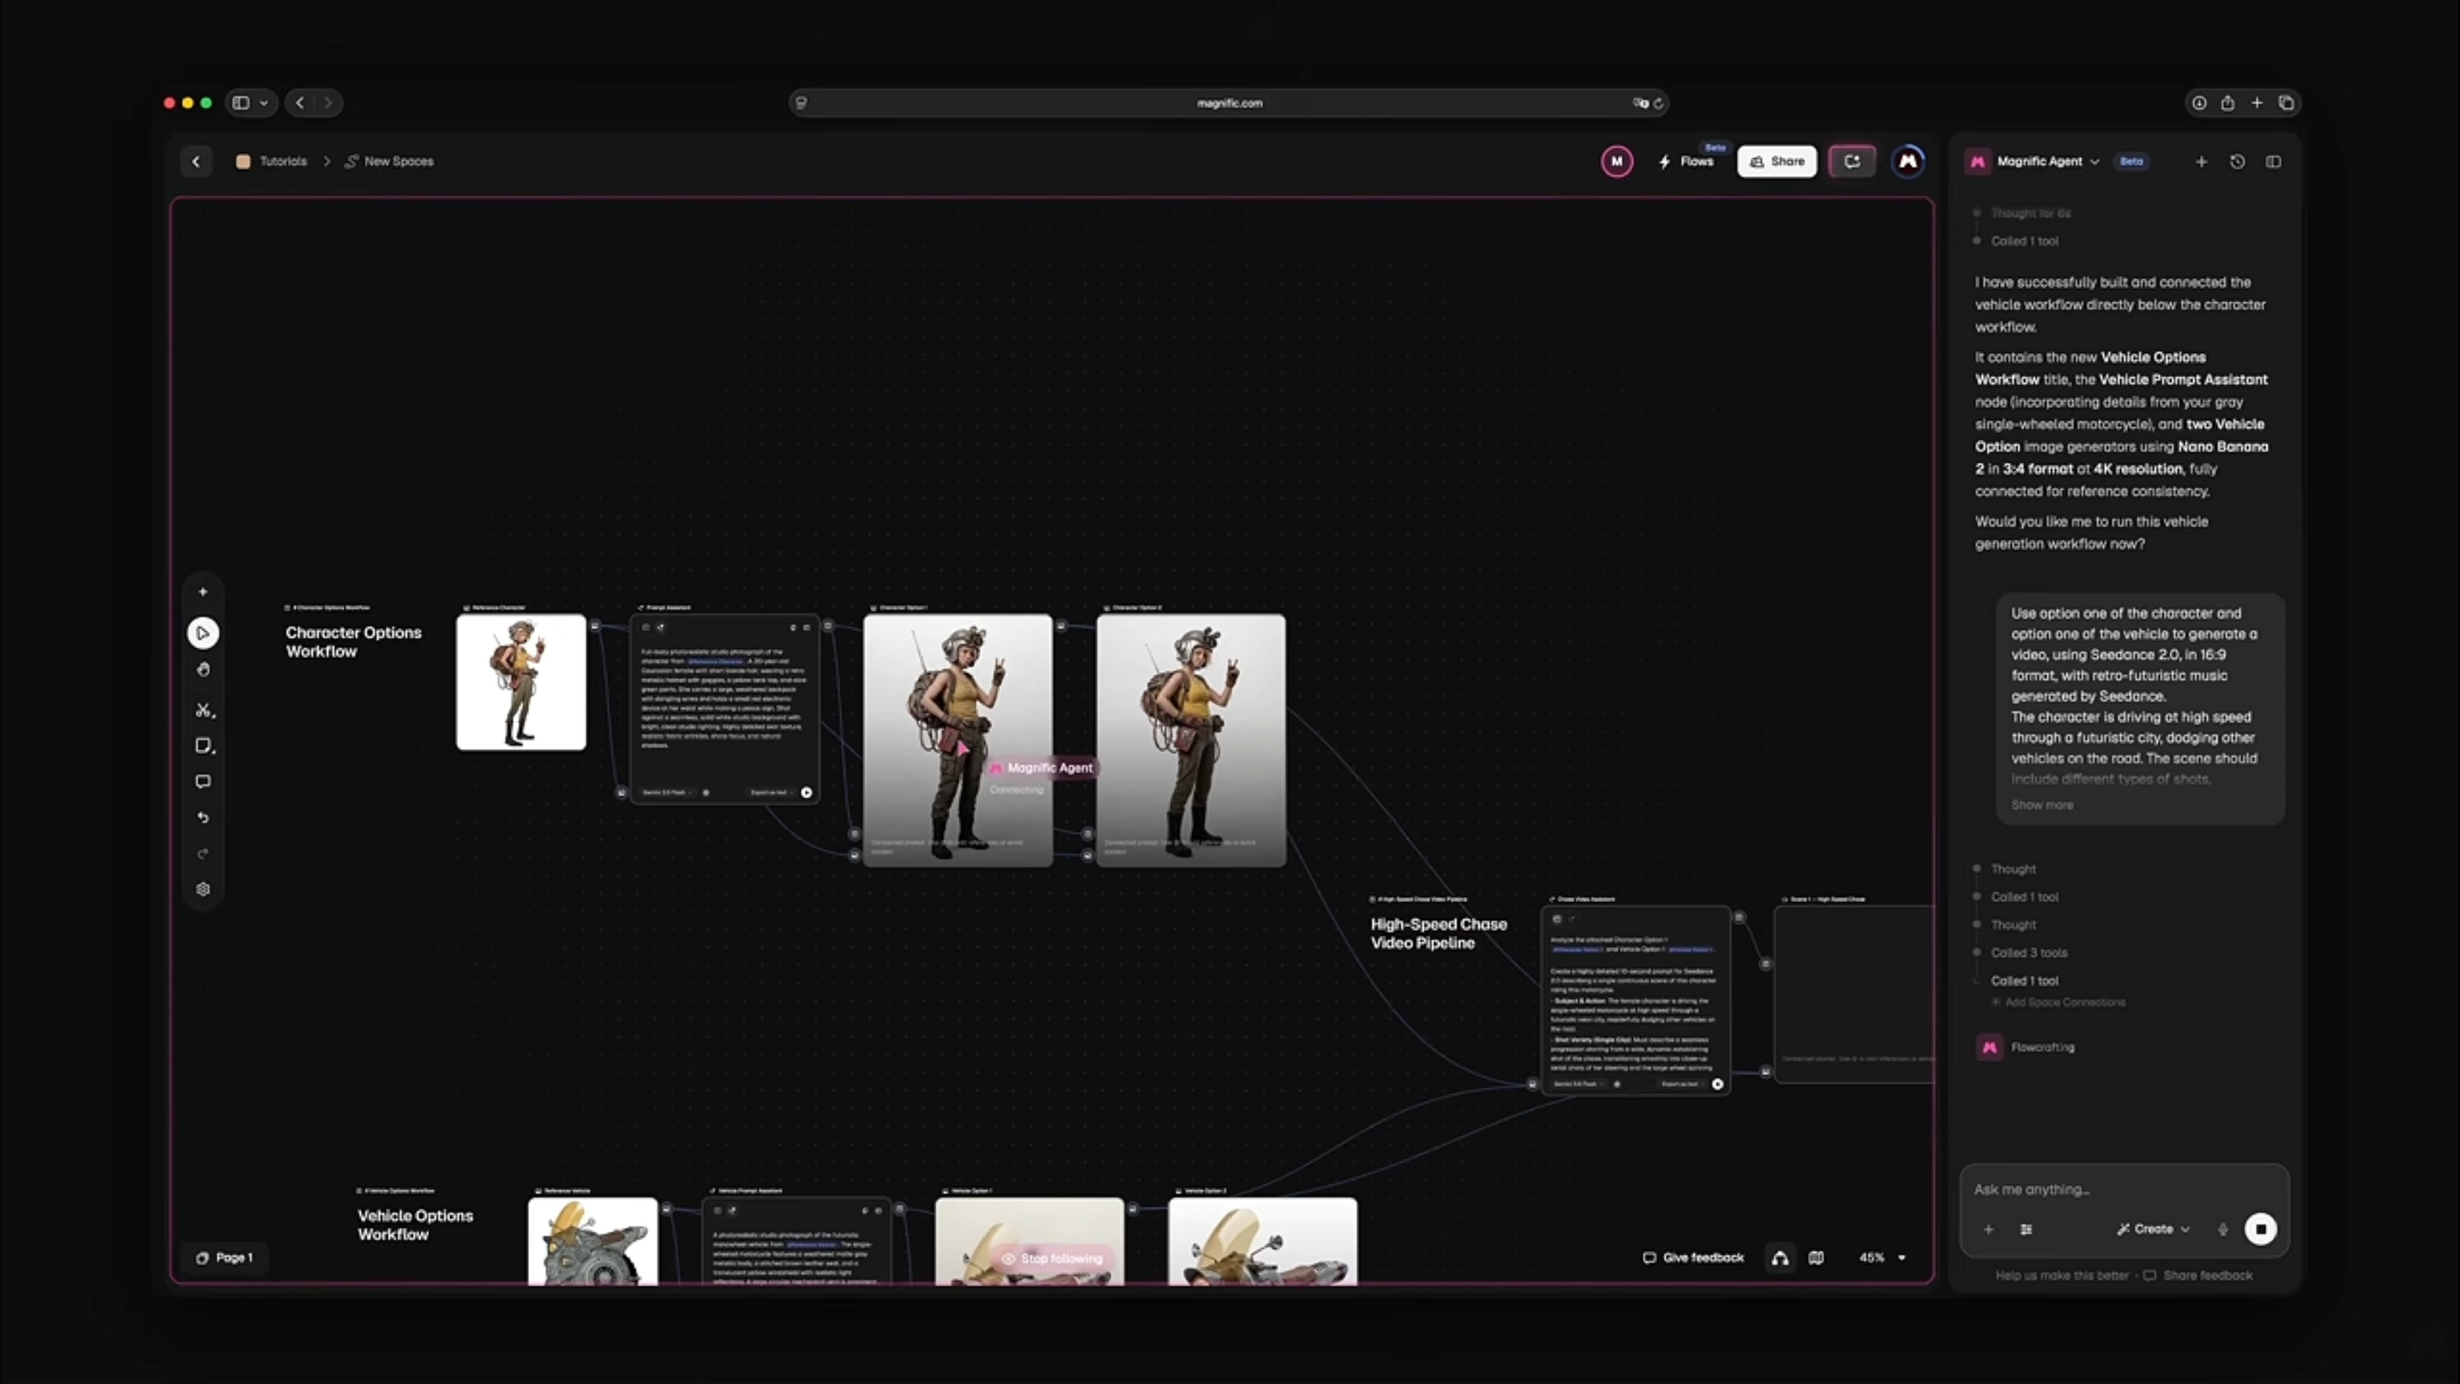
Task: Click the Safari address bar showing magnific.com
Action: [1229, 103]
